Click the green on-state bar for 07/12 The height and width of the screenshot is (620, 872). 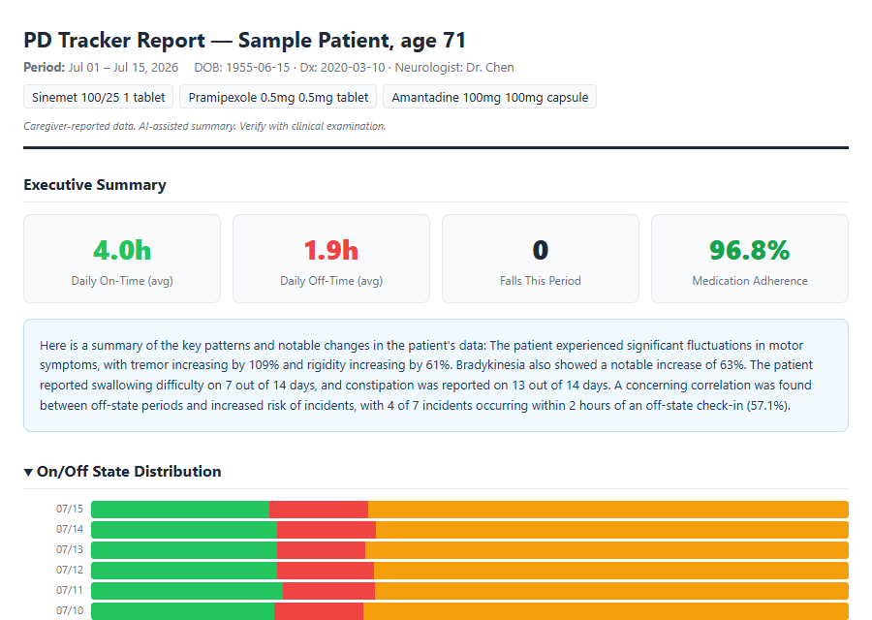click(184, 571)
